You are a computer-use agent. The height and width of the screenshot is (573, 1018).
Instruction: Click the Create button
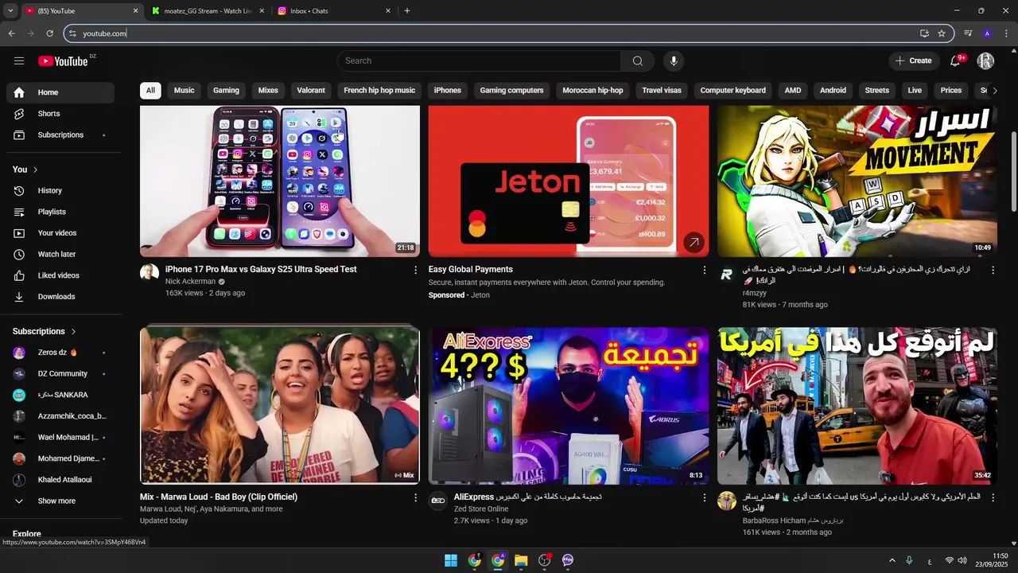point(913,60)
